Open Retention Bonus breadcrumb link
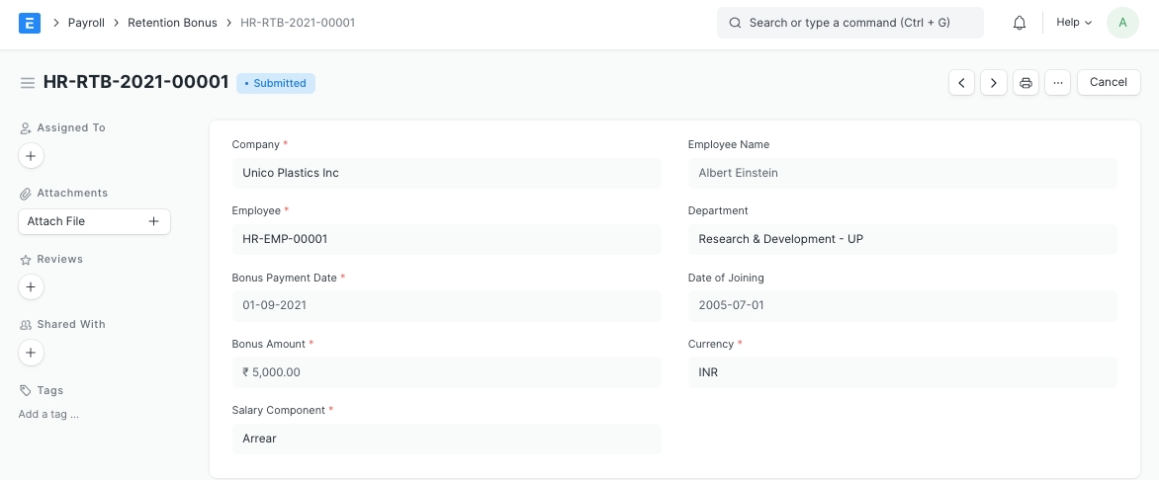This screenshot has width=1159, height=480. click(x=172, y=23)
